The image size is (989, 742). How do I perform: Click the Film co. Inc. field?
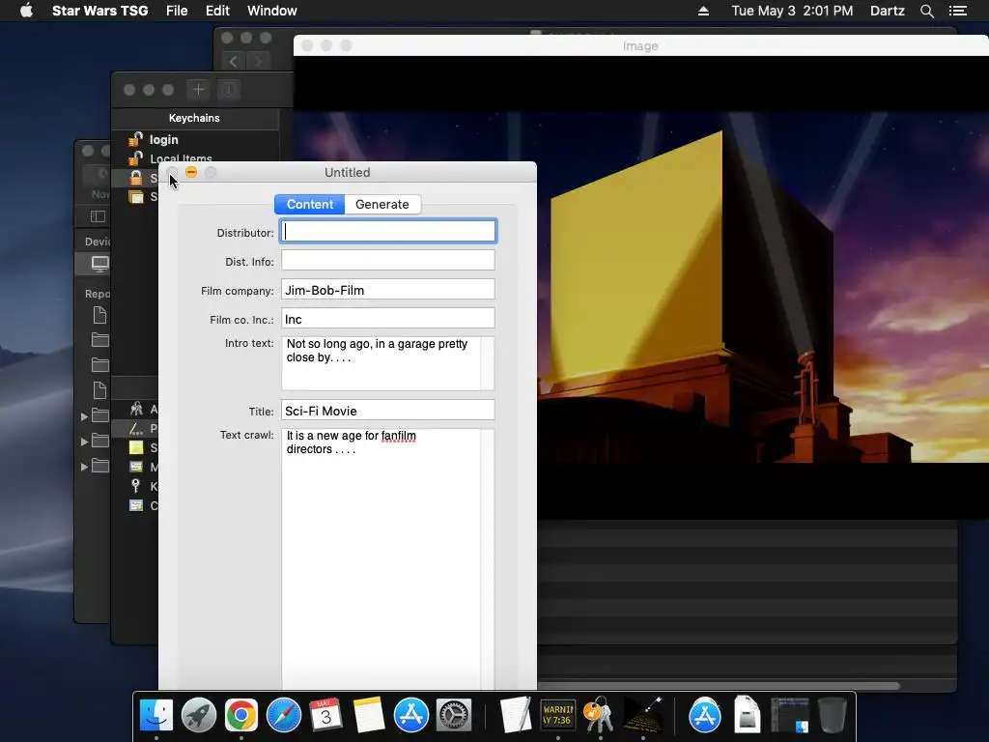tap(388, 319)
